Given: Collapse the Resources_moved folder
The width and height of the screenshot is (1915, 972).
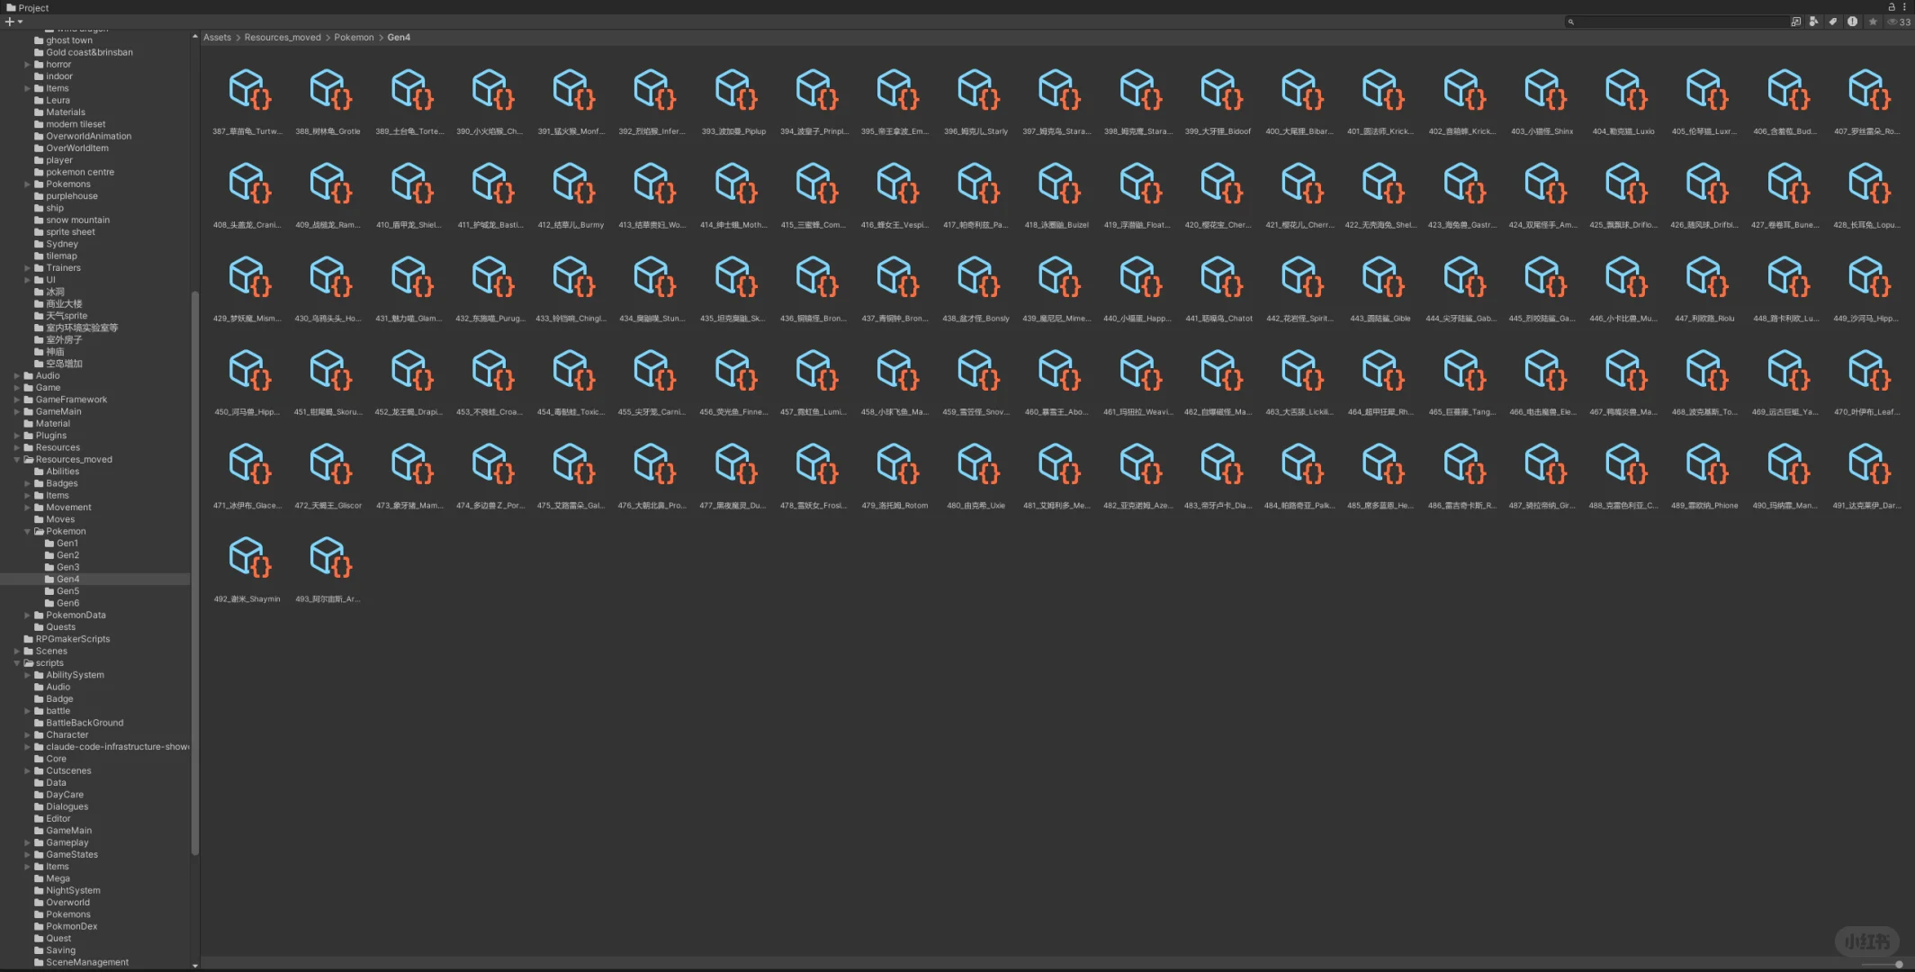Looking at the screenshot, I should pyautogui.click(x=16, y=459).
